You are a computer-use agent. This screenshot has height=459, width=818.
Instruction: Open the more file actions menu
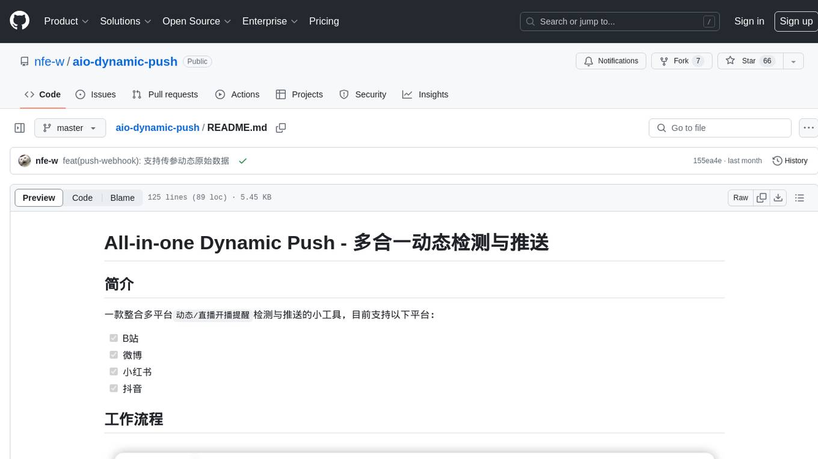click(808, 128)
